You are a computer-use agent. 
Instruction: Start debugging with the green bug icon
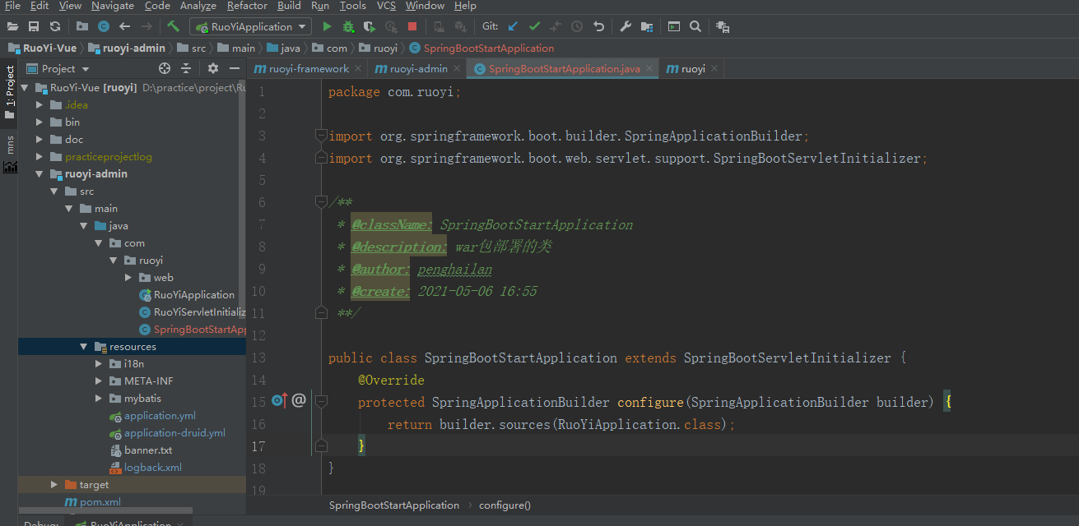pos(348,26)
